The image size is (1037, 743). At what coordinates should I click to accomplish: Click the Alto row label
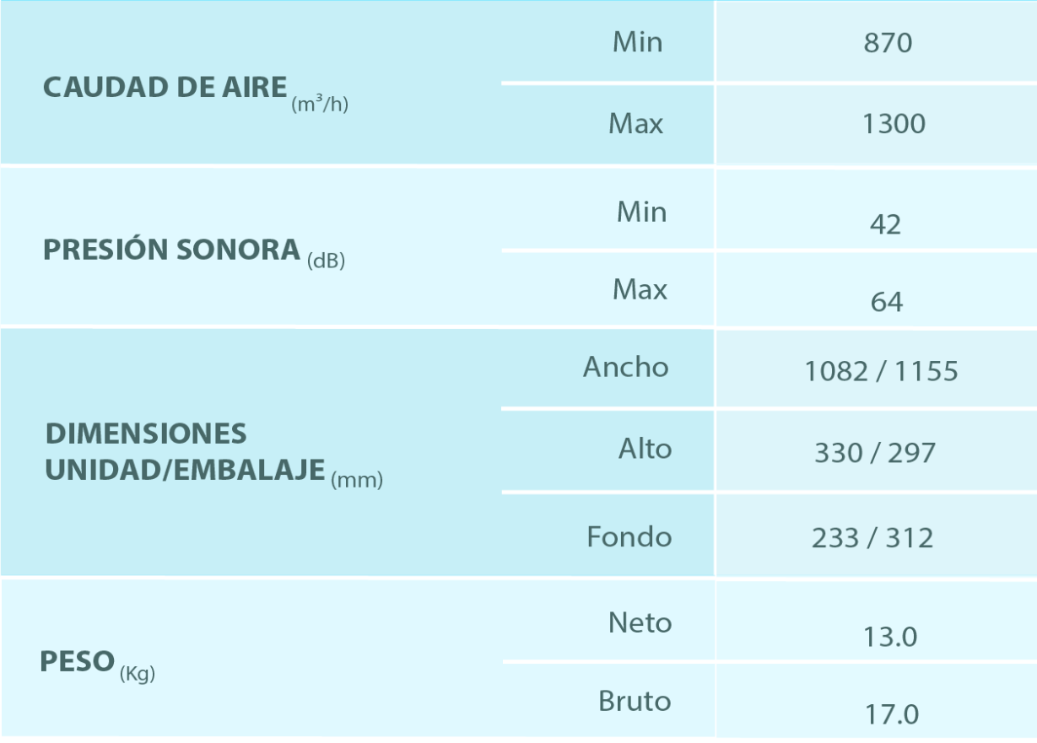pos(645,448)
